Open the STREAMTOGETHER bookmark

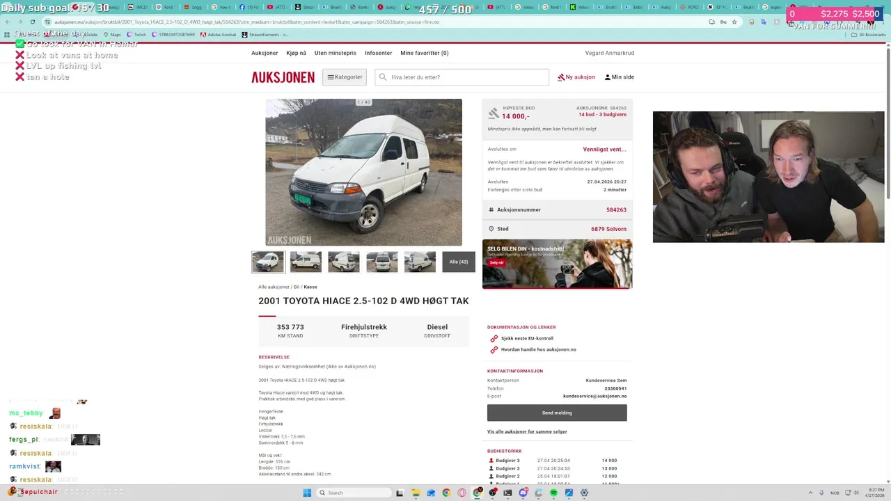coord(173,34)
